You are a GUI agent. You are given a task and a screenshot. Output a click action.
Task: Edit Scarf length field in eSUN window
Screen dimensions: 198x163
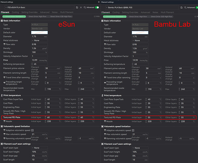tap(40, 160)
